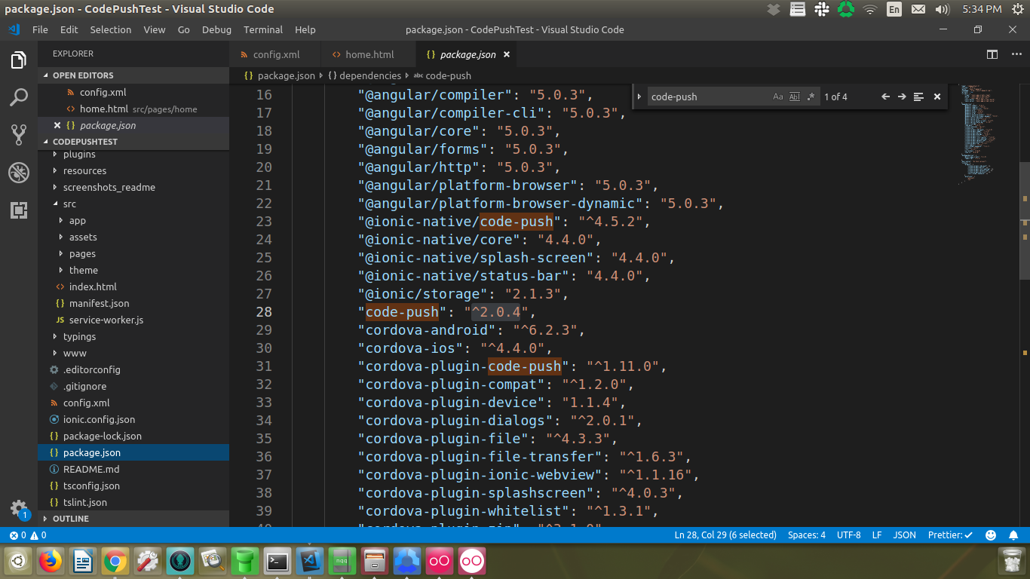Open service-worker.js in explorer
The image size is (1030, 579).
pyautogui.click(x=133, y=320)
